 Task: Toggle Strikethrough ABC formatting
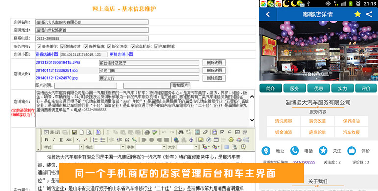(x=69, y=140)
